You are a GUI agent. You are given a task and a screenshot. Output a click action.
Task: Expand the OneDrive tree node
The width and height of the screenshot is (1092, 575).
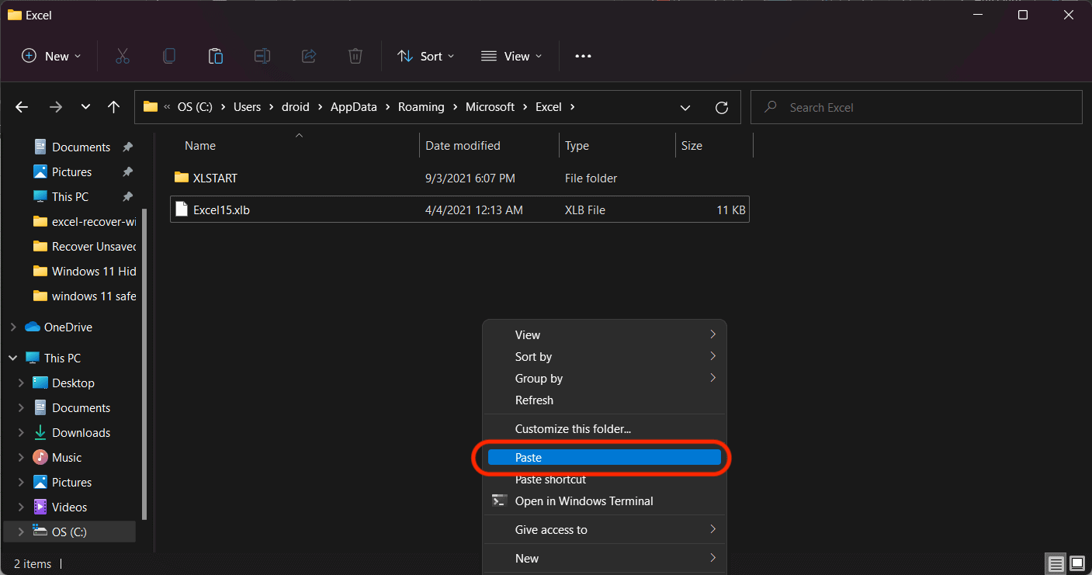[12, 327]
